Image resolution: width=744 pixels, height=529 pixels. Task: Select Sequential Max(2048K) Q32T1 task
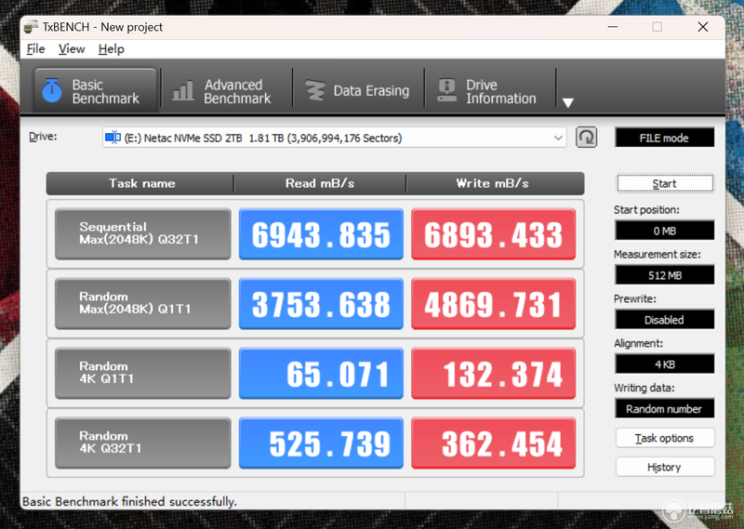[x=143, y=234]
